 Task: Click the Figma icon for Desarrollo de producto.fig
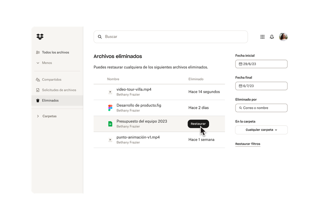click(x=110, y=108)
